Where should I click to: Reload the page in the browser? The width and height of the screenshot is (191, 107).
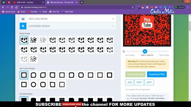(12, 7)
